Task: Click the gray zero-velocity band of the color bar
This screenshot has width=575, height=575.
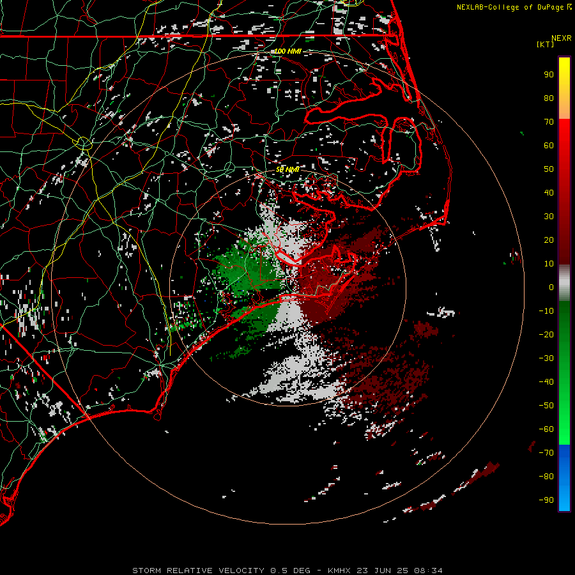Action: coord(564,283)
